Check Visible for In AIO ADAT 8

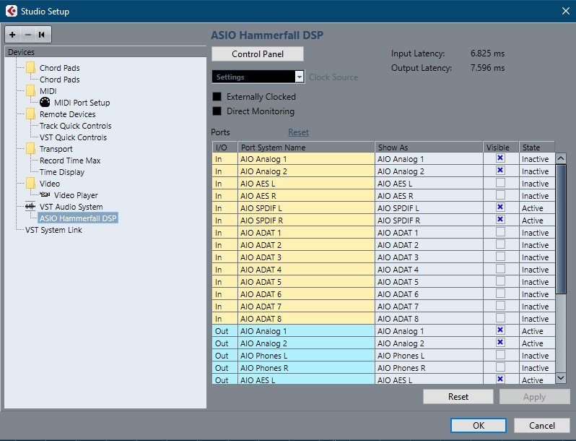(x=500, y=318)
